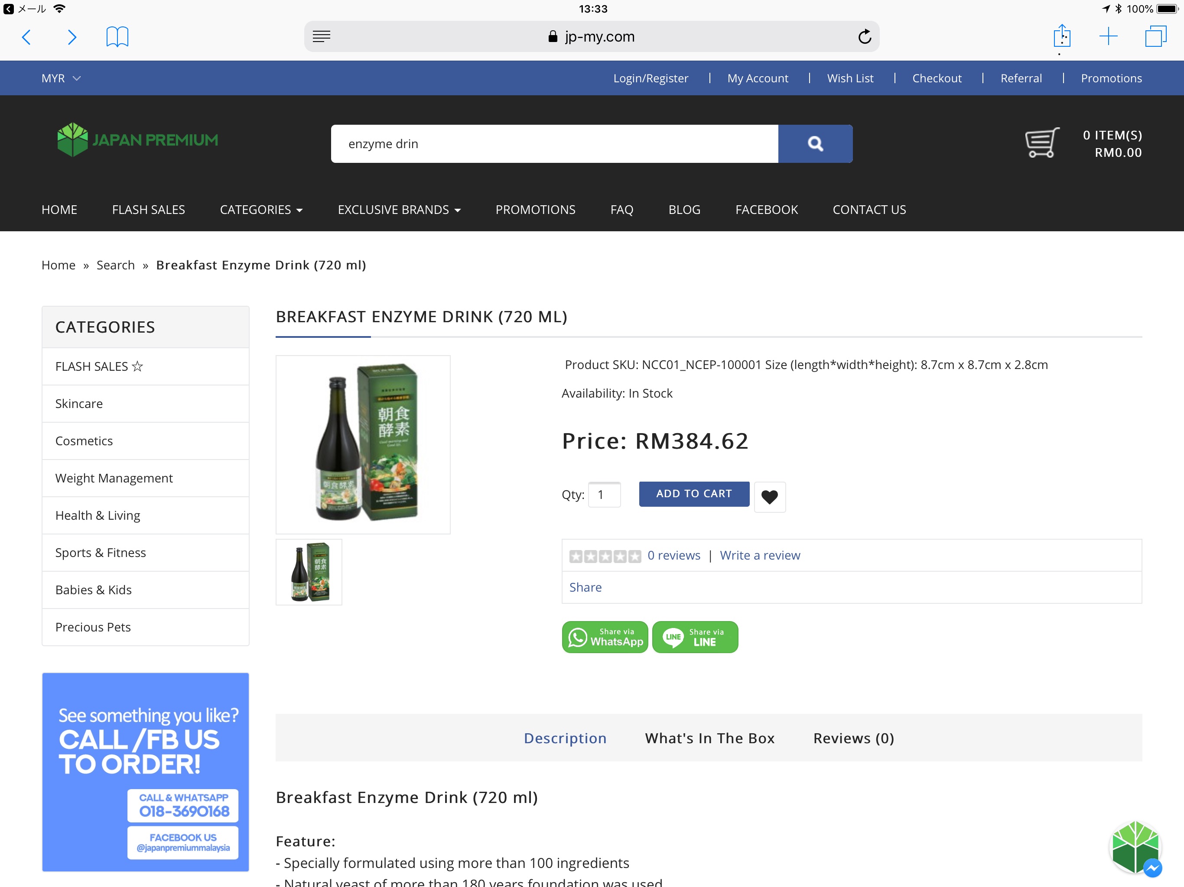Screen dimensions: 1184x887
Task: Click Call & WhatsApp 018-3690168 button
Action: point(183,805)
